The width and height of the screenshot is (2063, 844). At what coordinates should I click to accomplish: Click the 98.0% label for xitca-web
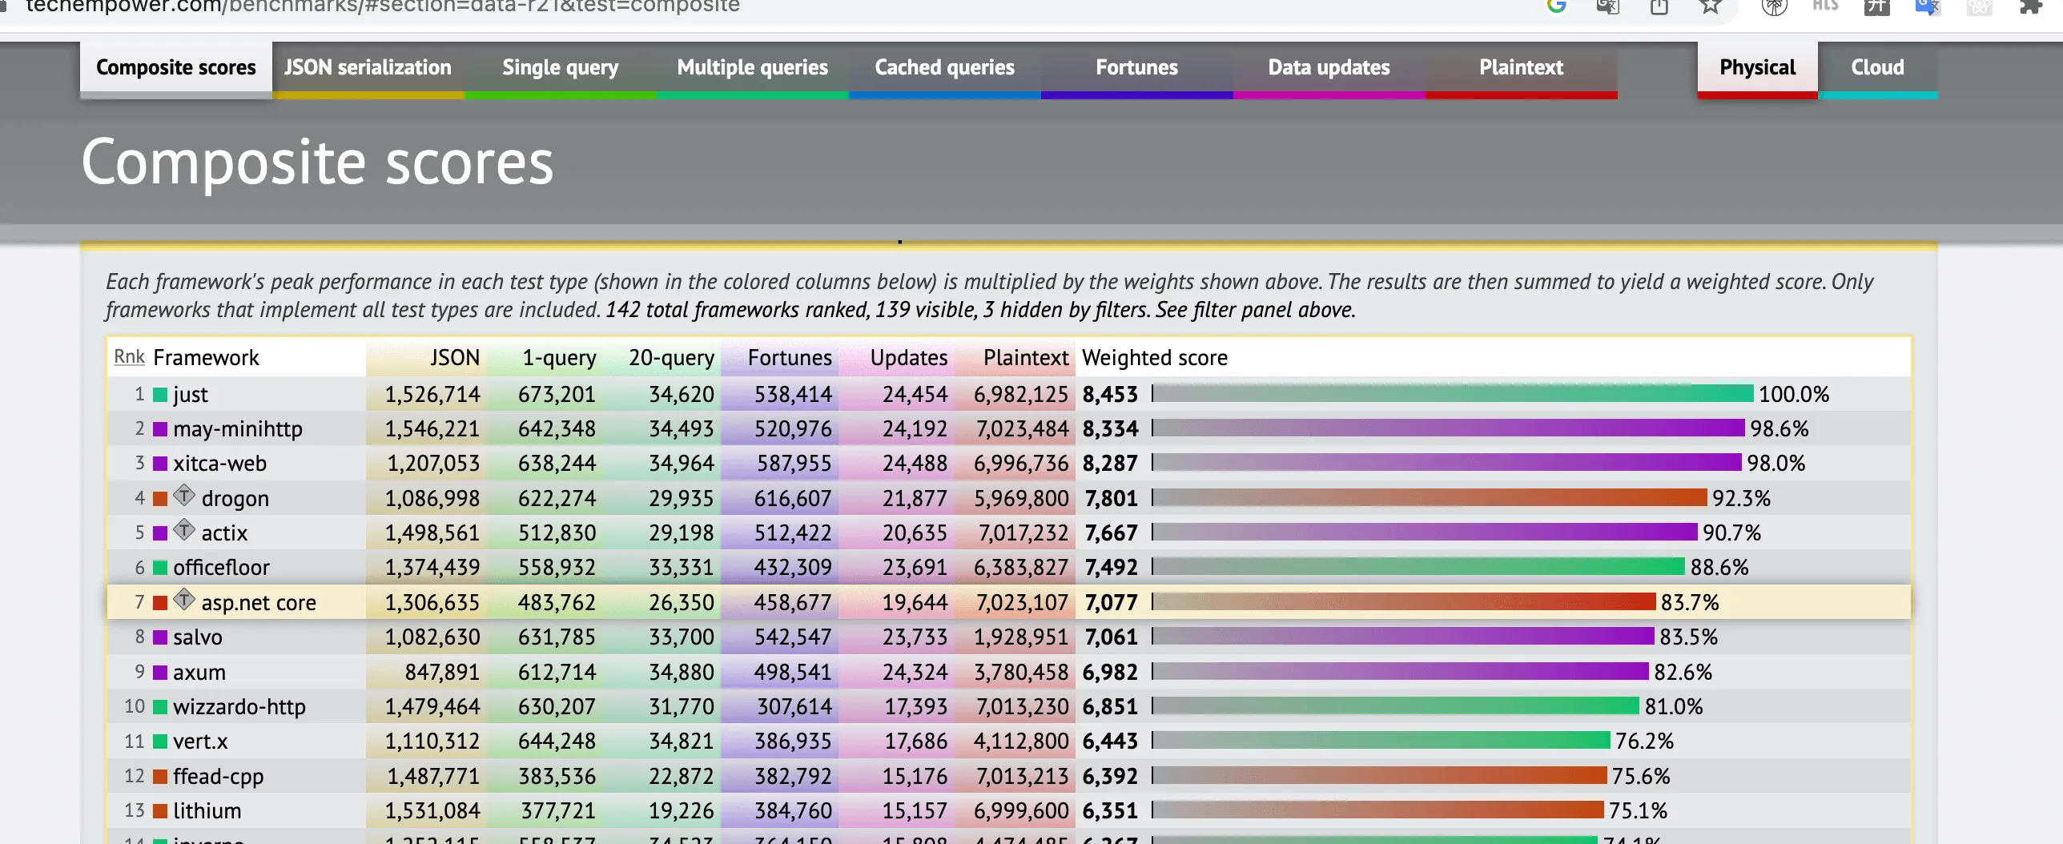pyautogui.click(x=1775, y=464)
